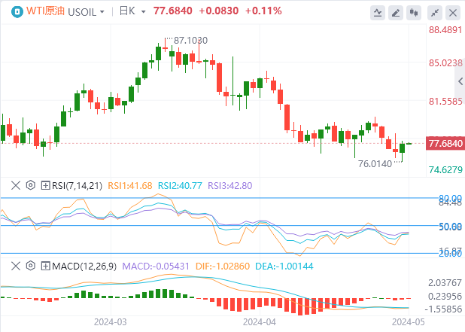This screenshot has height=332, width=465.
Task: Click the 2024-04 date on time axis
Action: click(259, 321)
